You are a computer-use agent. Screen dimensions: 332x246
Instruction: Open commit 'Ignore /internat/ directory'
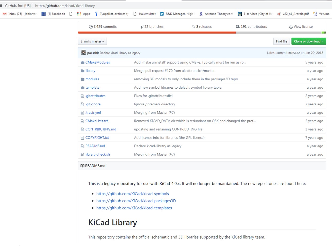coord(154,104)
